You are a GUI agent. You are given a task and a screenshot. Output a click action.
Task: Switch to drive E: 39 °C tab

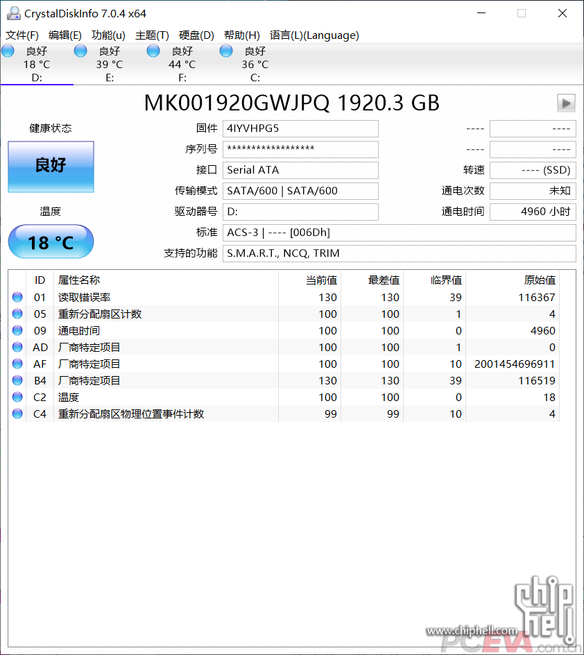(x=110, y=64)
